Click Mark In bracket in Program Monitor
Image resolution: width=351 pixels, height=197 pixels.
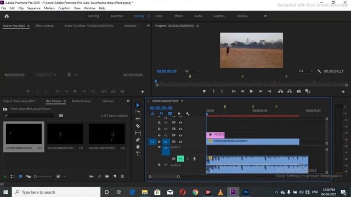pyautogui.click(x=214, y=91)
